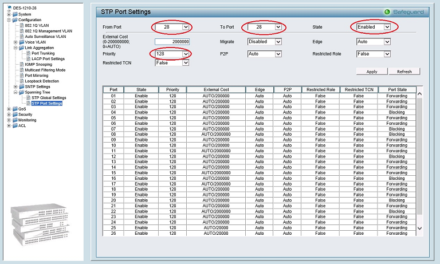
Task: Click the Security folder icon
Action: [14, 115]
